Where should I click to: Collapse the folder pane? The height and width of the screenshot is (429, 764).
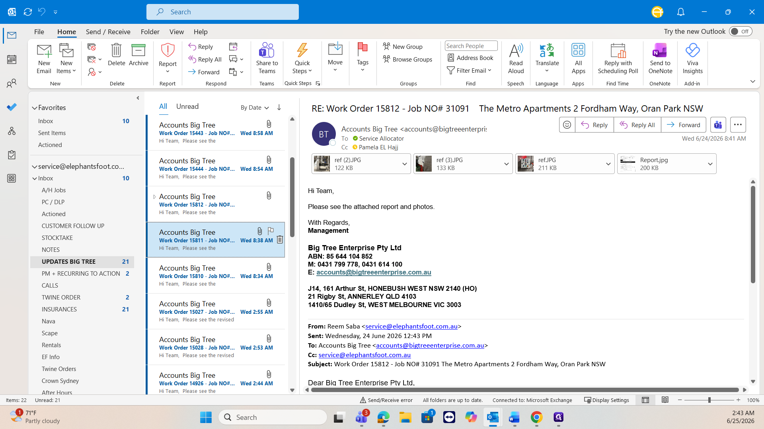coord(138,98)
